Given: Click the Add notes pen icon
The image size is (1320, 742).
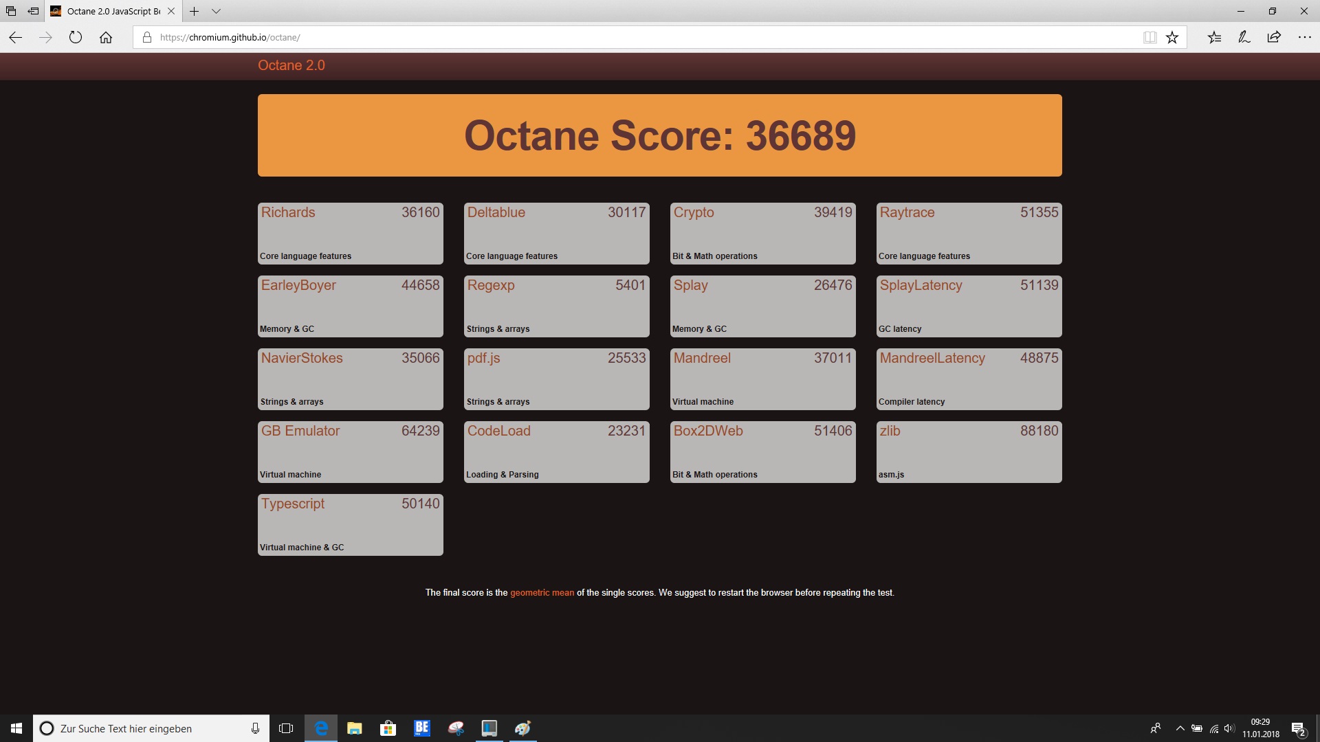Looking at the screenshot, I should tap(1244, 38).
